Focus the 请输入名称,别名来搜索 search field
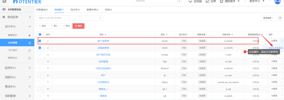The width and height of the screenshot is (284, 100). 70,18
